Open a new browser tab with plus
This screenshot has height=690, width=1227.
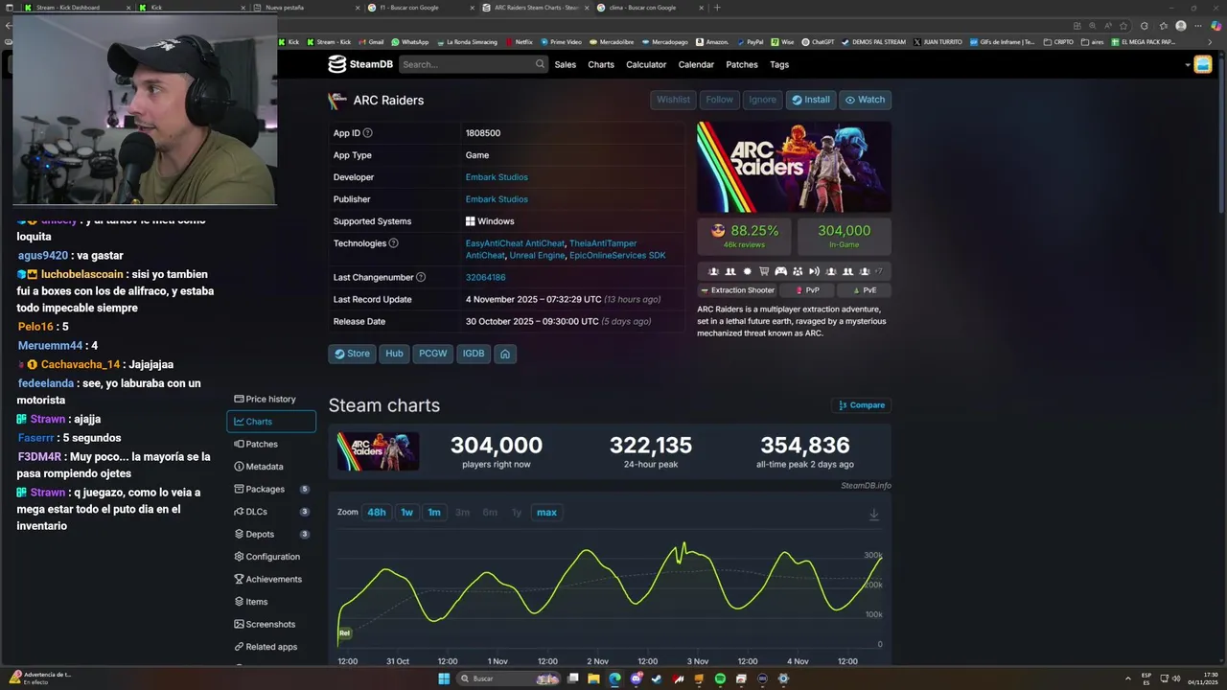coord(717,7)
